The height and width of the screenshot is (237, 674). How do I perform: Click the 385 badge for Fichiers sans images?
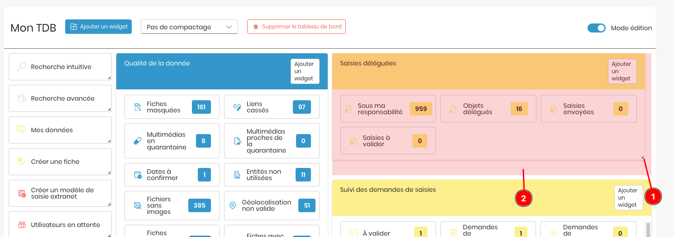pyautogui.click(x=200, y=205)
